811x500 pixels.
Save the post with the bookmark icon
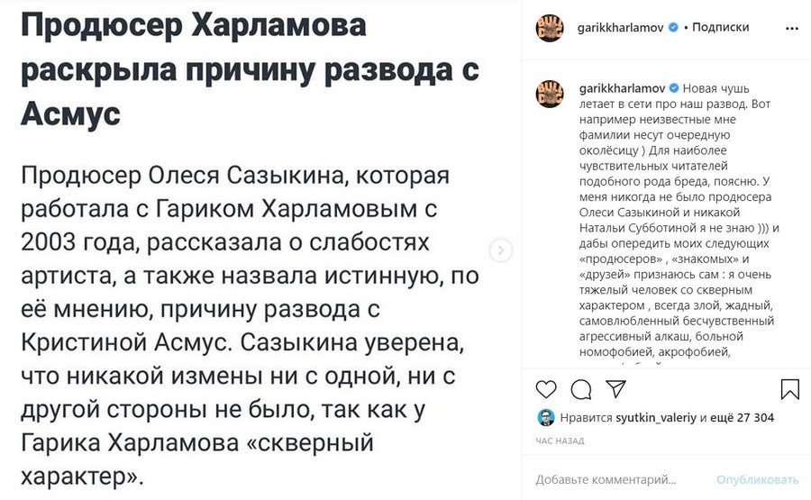click(x=789, y=389)
